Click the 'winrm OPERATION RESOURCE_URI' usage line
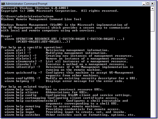Image resolution: width=158 pixels, height=119 pixels. coord(65,39)
